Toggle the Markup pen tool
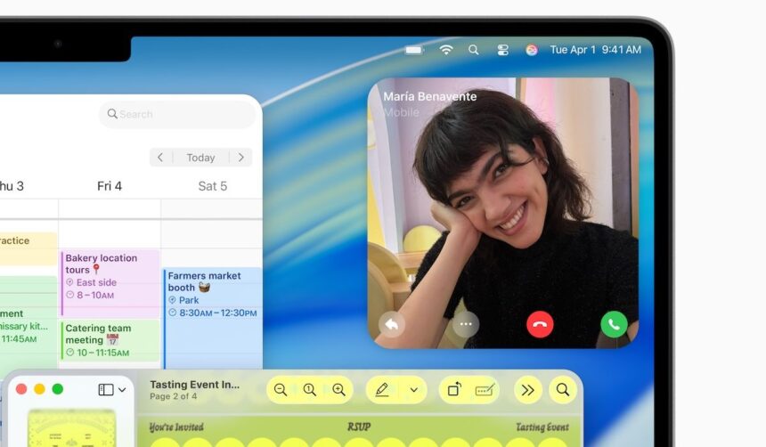The image size is (766, 447). (382, 390)
